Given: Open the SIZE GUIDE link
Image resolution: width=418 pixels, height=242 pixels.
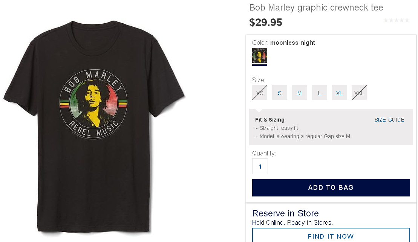Looking at the screenshot, I should point(389,120).
